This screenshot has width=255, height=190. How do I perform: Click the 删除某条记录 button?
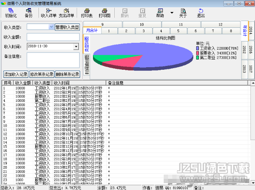click(67, 74)
